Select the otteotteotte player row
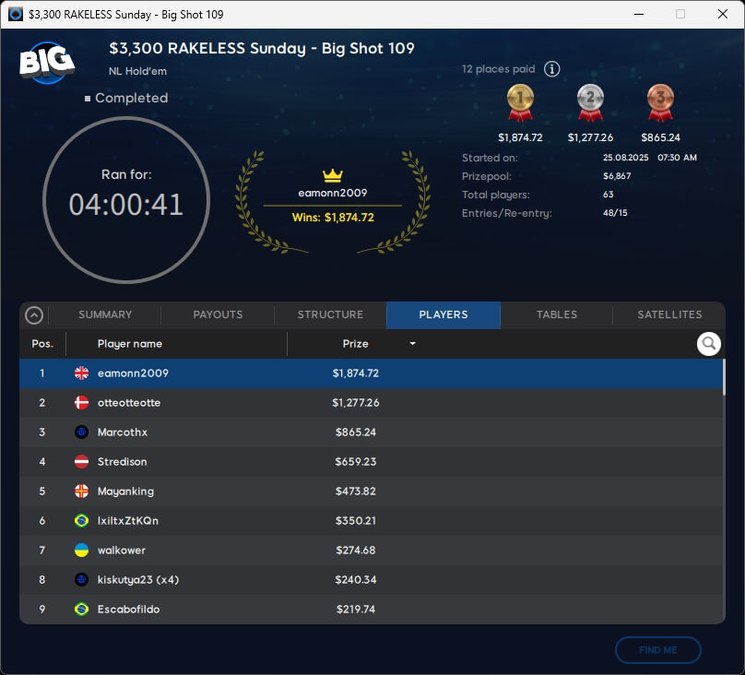Viewport: 745px width, 675px height. [369, 403]
